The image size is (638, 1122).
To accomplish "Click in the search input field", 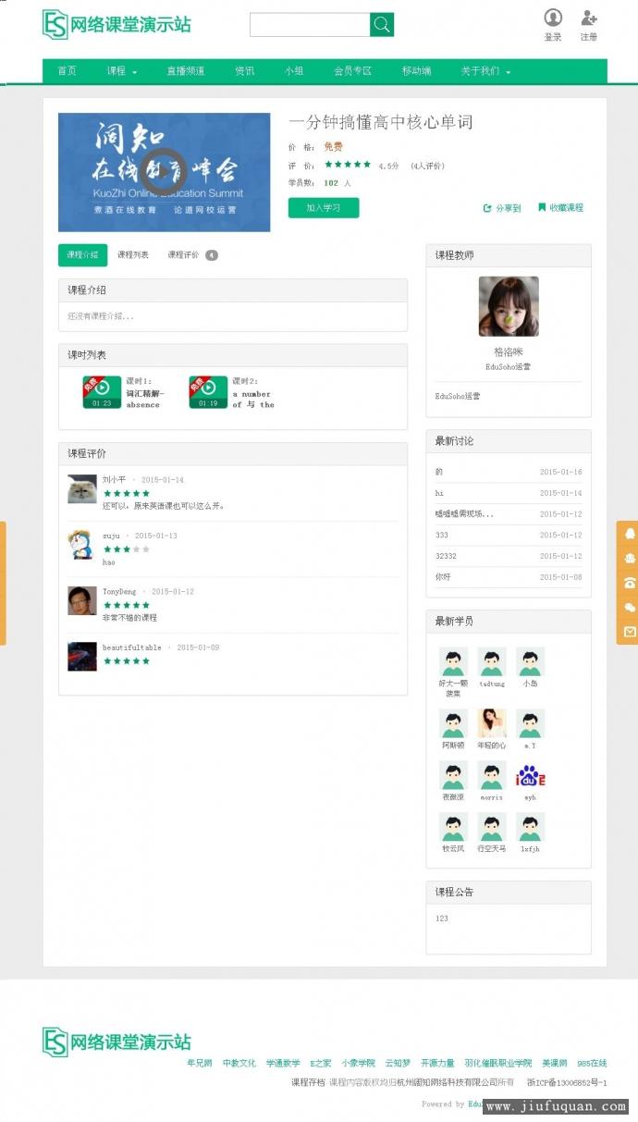I will (310, 25).
